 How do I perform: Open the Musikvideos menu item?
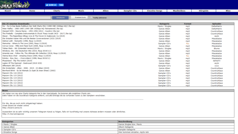coord(179,11)
